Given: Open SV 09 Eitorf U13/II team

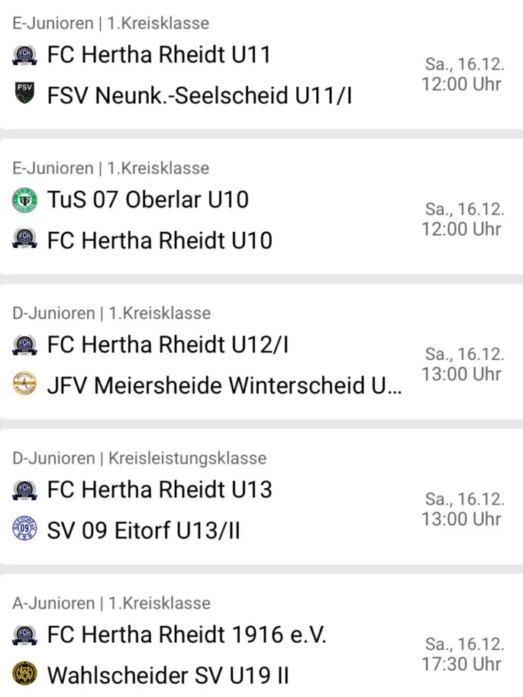Looking at the screenshot, I should (144, 530).
